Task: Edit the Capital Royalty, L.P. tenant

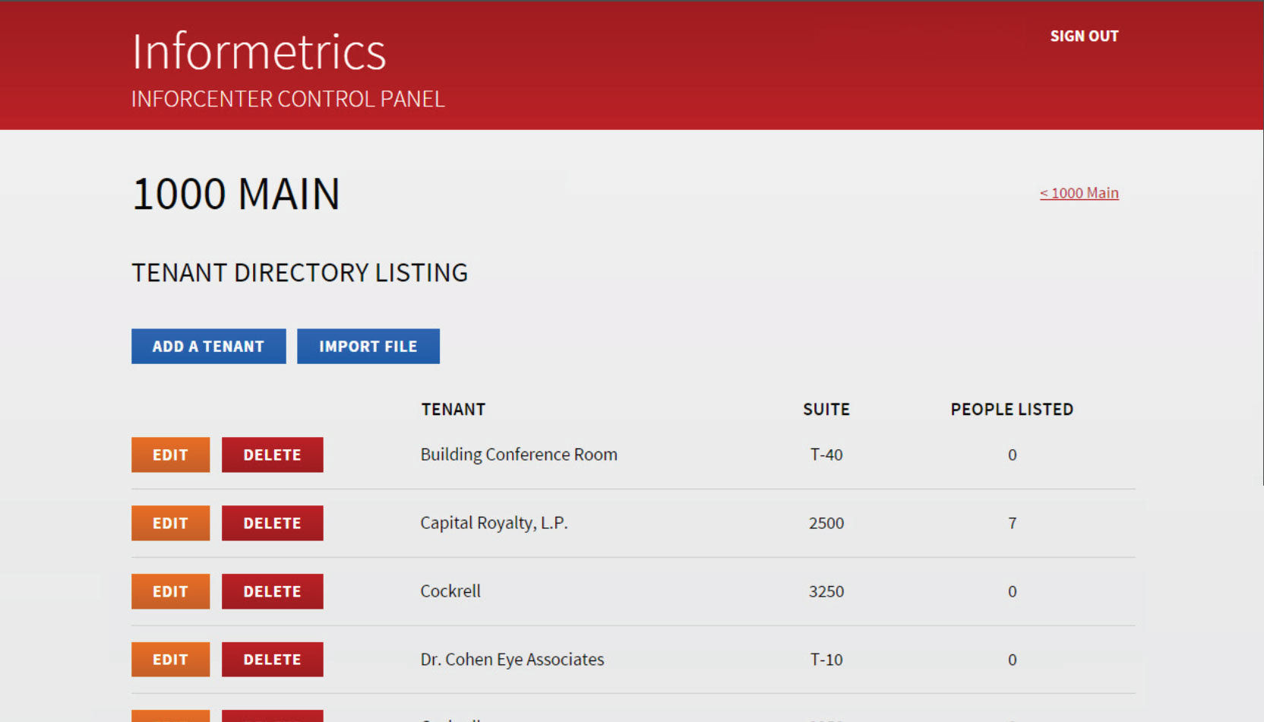Action: click(170, 523)
